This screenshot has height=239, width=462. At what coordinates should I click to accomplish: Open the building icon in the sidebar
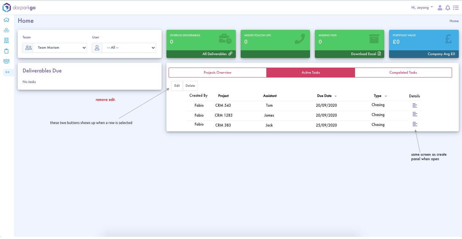[6, 40]
